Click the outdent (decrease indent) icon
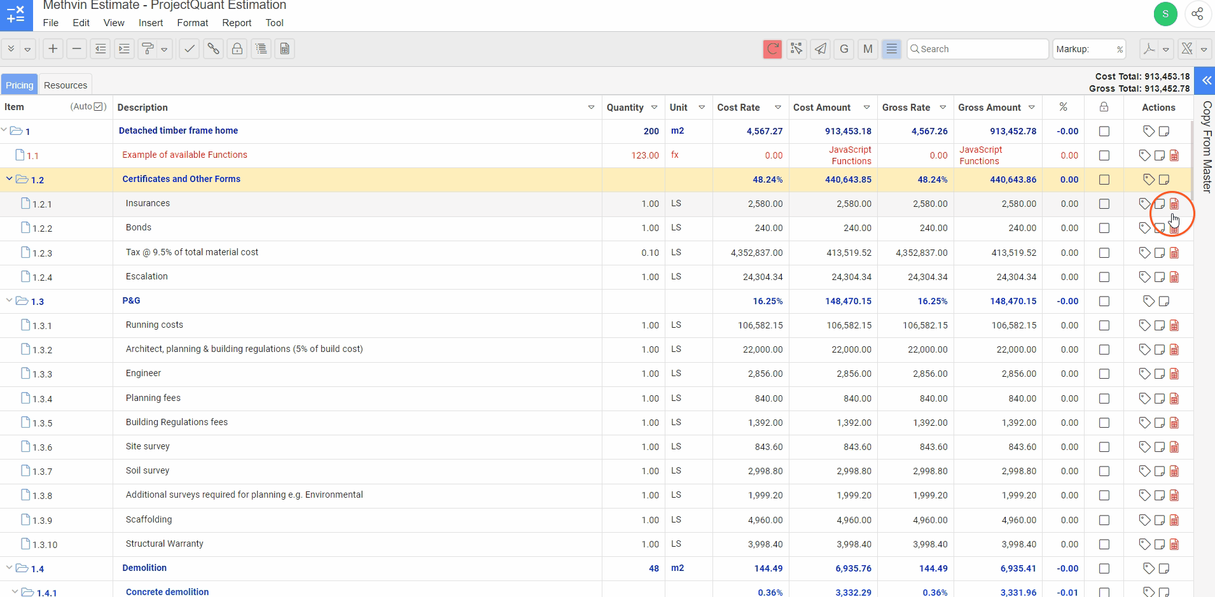1215x597 pixels. [101, 49]
